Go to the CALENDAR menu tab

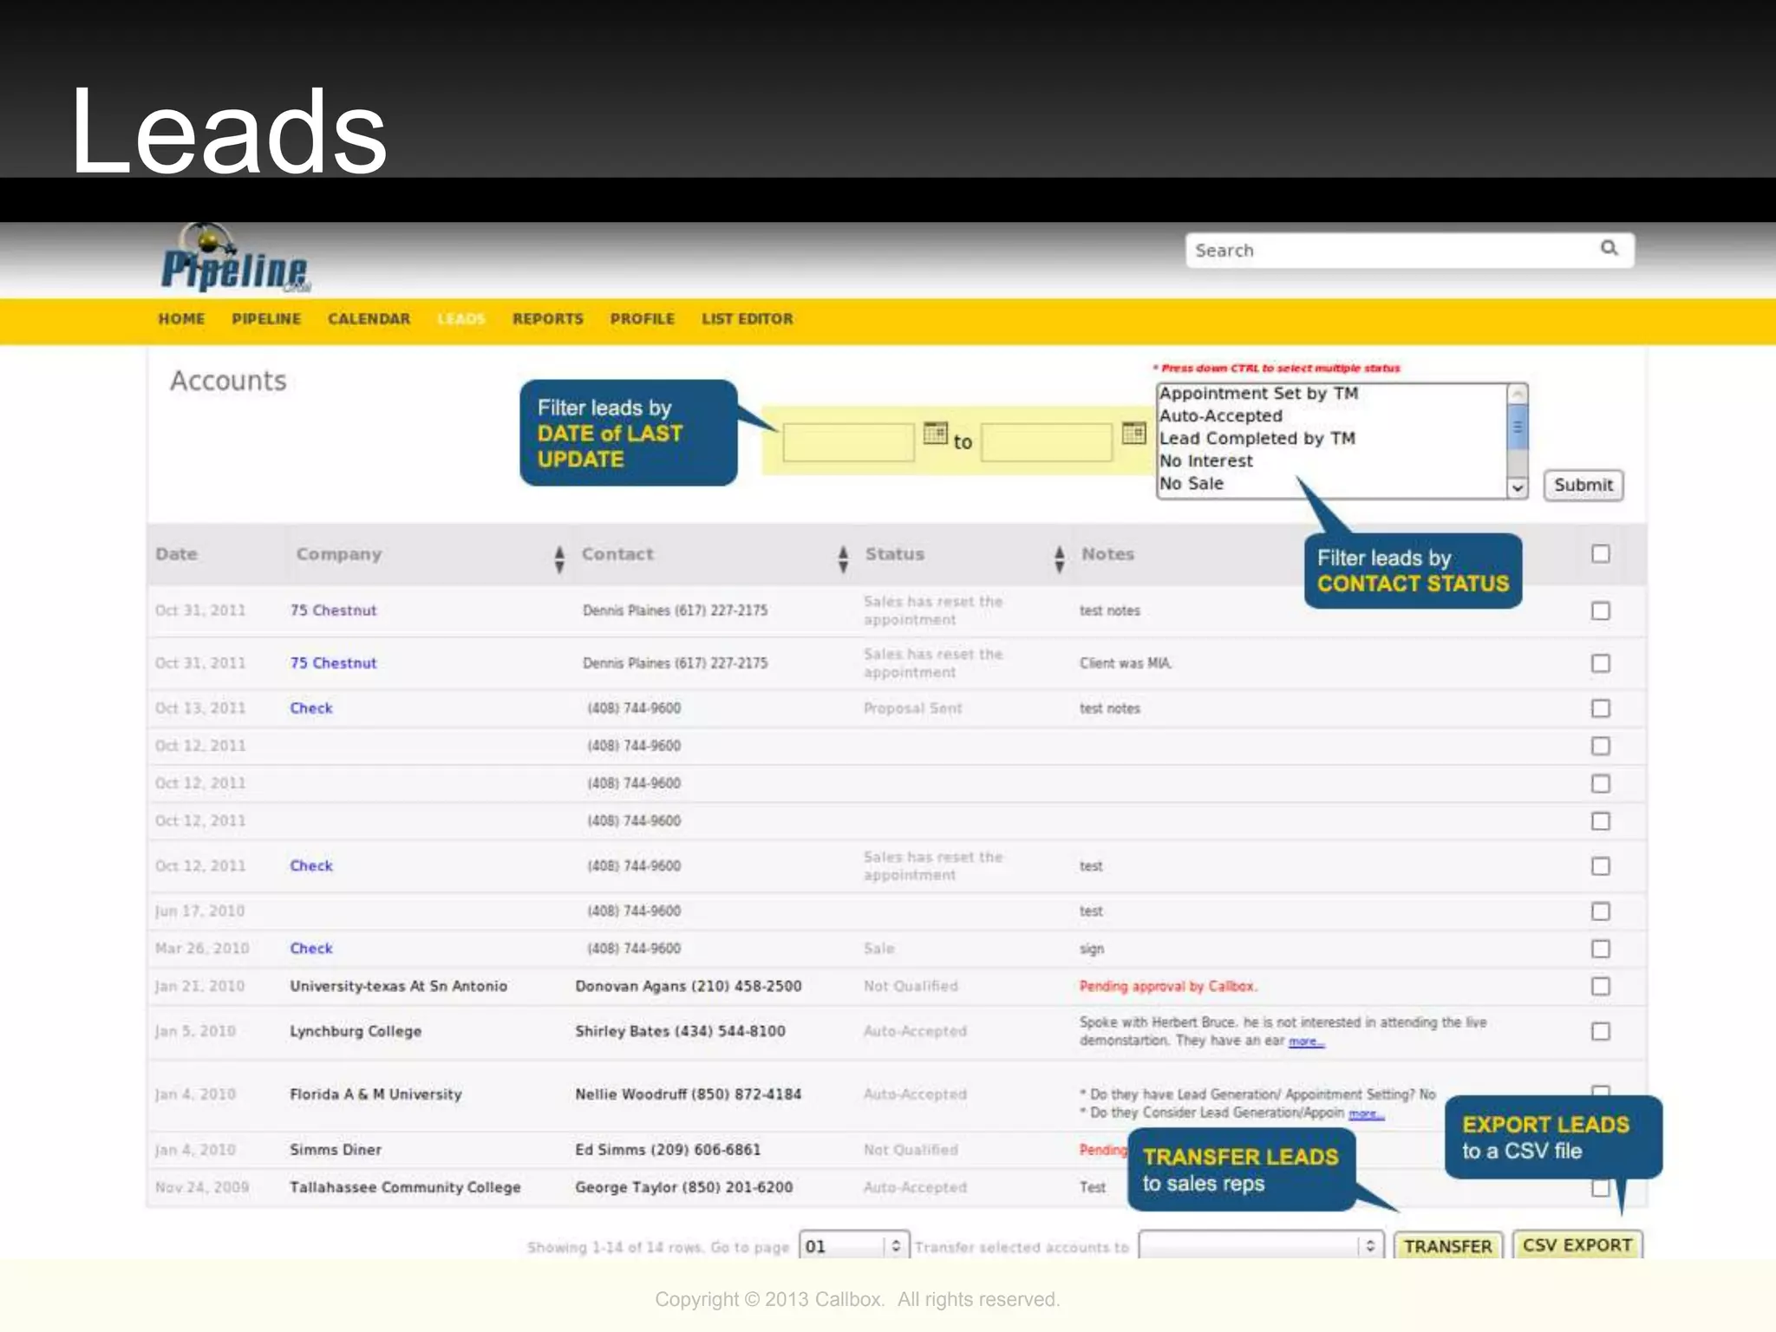pos(369,319)
